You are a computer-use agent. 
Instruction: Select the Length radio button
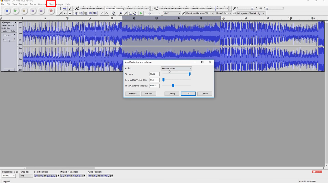pos(70,172)
